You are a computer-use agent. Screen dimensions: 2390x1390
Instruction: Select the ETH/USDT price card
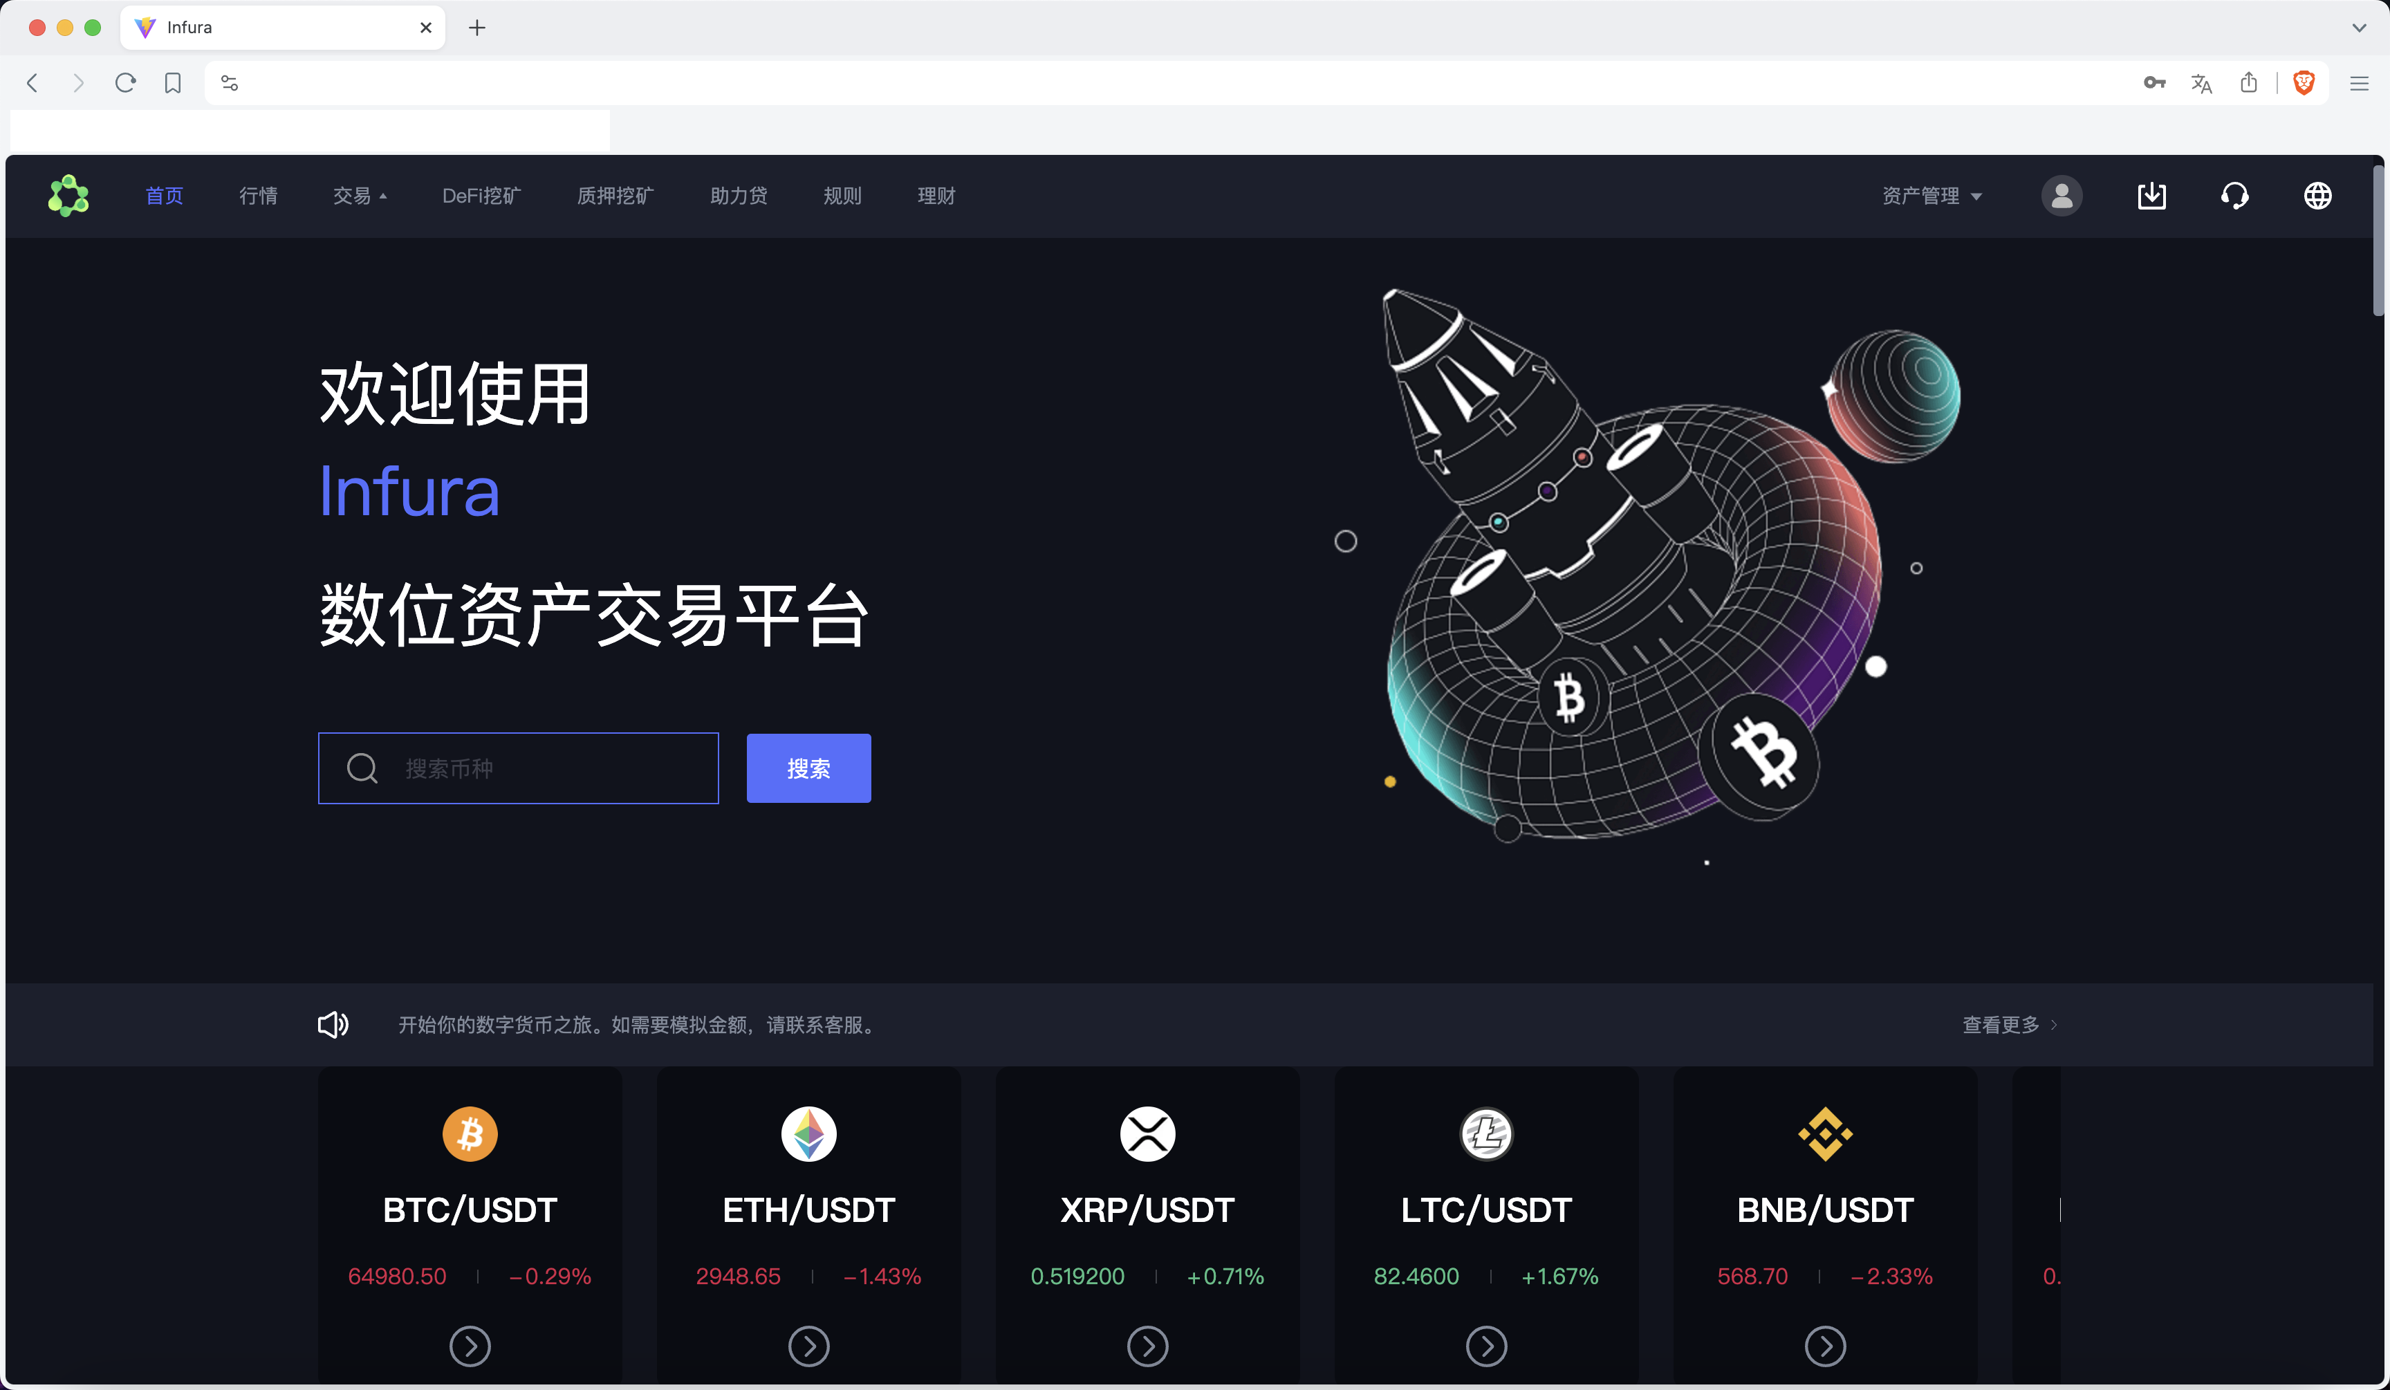pyautogui.click(x=809, y=1224)
